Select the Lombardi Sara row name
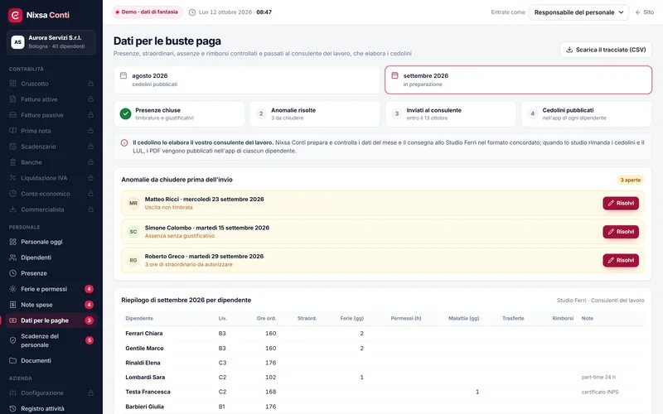This screenshot has width=663, height=414. tap(145, 378)
